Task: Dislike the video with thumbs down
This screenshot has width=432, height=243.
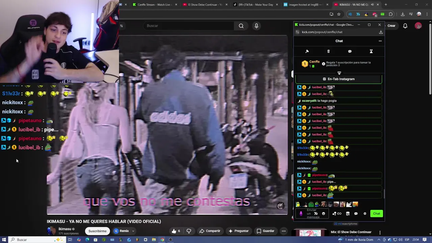Action: [x=189, y=231]
